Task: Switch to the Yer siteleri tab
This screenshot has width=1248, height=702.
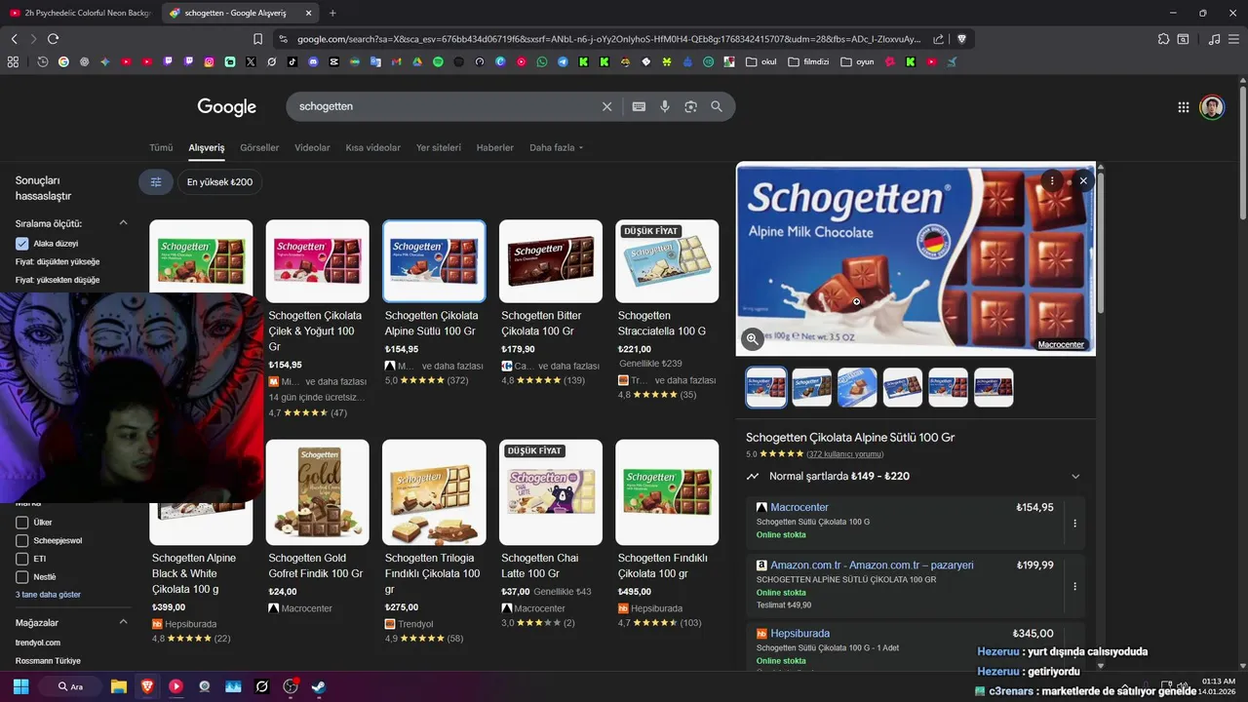Action: coord(439,148)
